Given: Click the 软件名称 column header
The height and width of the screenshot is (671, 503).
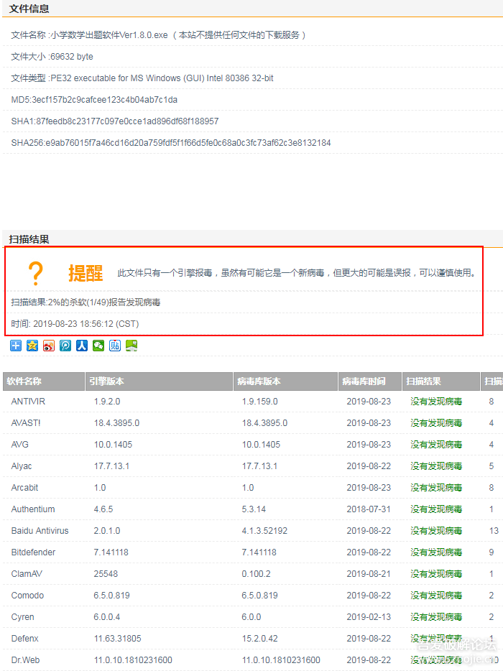Looking at the screenshot, I should (x=24, y=381).
